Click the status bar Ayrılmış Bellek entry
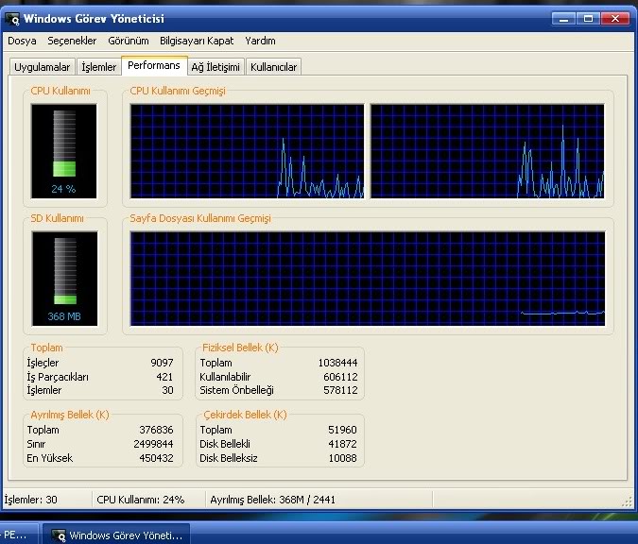Viewport: 638px width, 544px height. [272, 500]
